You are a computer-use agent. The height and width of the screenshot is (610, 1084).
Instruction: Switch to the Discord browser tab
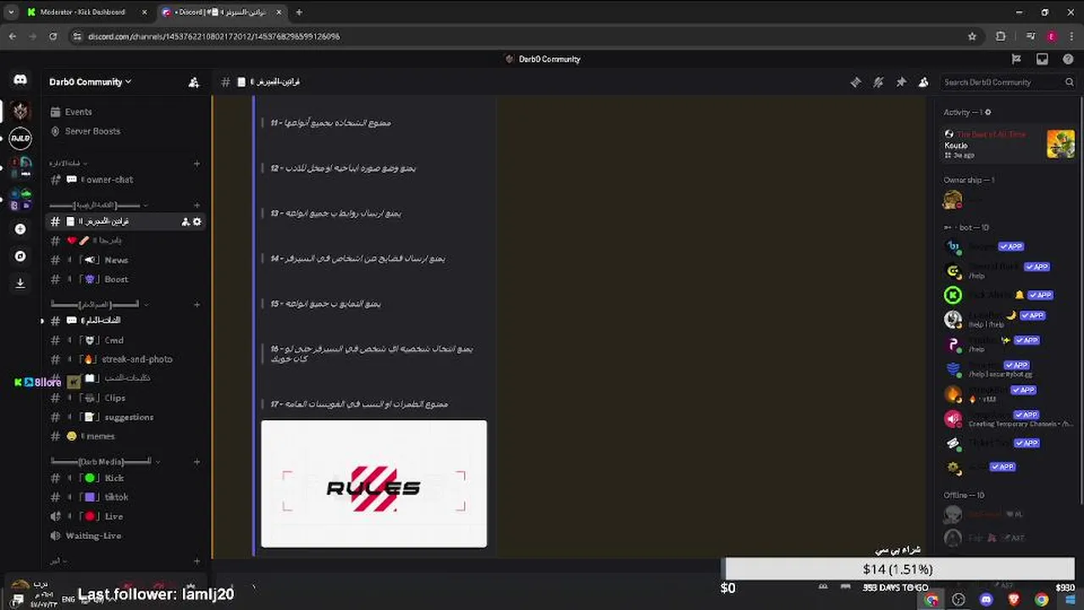tap(220, 12)
